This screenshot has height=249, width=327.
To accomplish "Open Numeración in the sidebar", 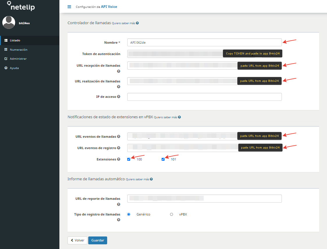I will [x=30, y=50].
